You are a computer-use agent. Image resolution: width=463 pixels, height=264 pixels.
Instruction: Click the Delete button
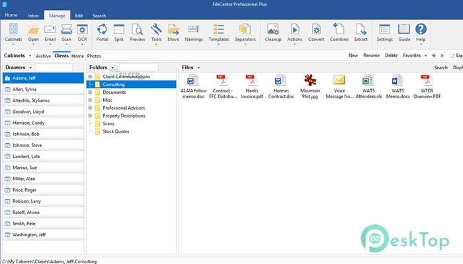point(392,55)
